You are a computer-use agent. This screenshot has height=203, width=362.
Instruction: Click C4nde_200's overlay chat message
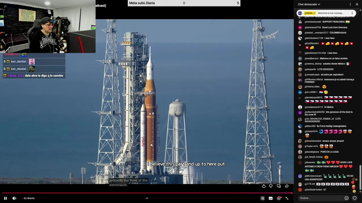(34, 76)
